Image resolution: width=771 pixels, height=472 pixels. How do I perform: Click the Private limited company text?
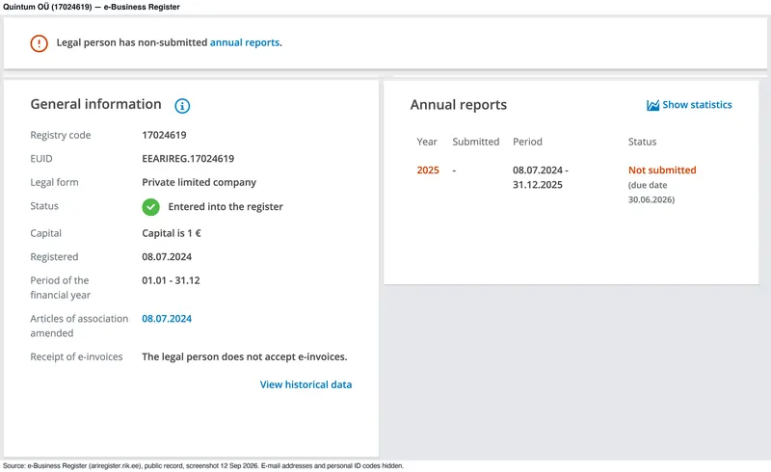pos(199,182)
